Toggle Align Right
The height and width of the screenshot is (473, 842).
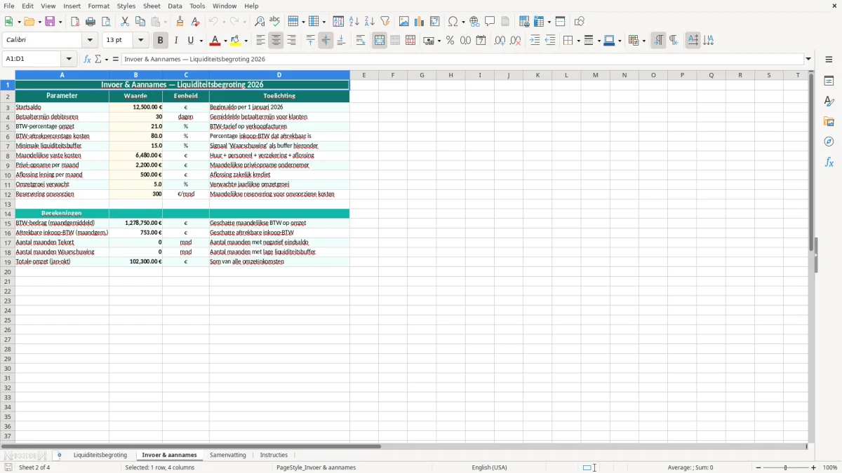tap(291, 41)
